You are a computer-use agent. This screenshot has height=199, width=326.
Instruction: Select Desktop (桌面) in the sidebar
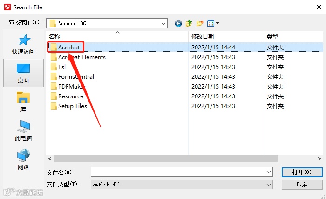tap(23, 73)
